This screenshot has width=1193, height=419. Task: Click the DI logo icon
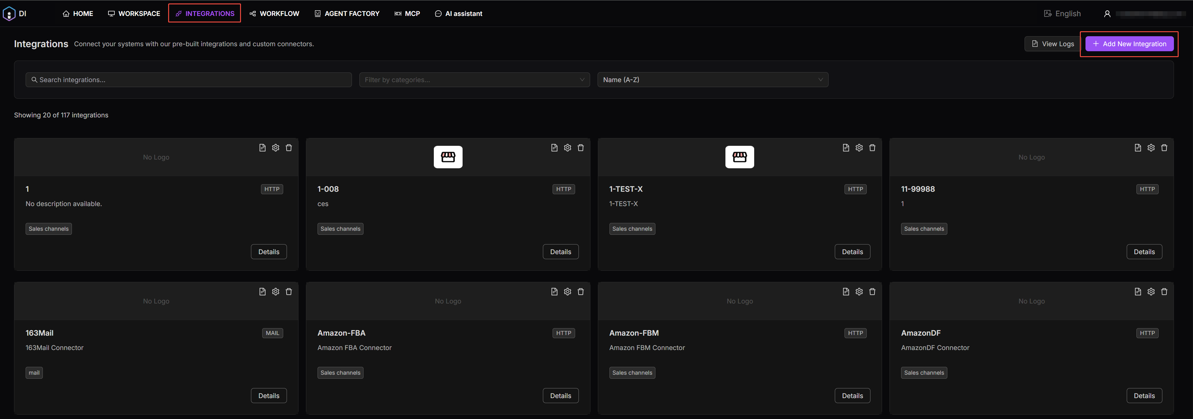pos(9,13)
